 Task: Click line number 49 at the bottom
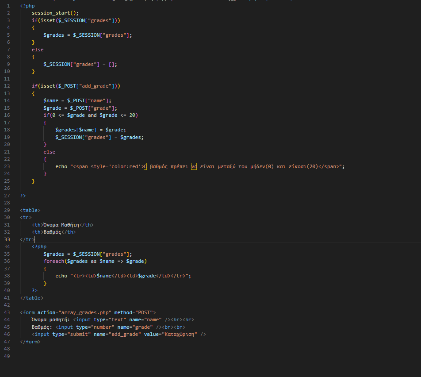pos(7,356)
